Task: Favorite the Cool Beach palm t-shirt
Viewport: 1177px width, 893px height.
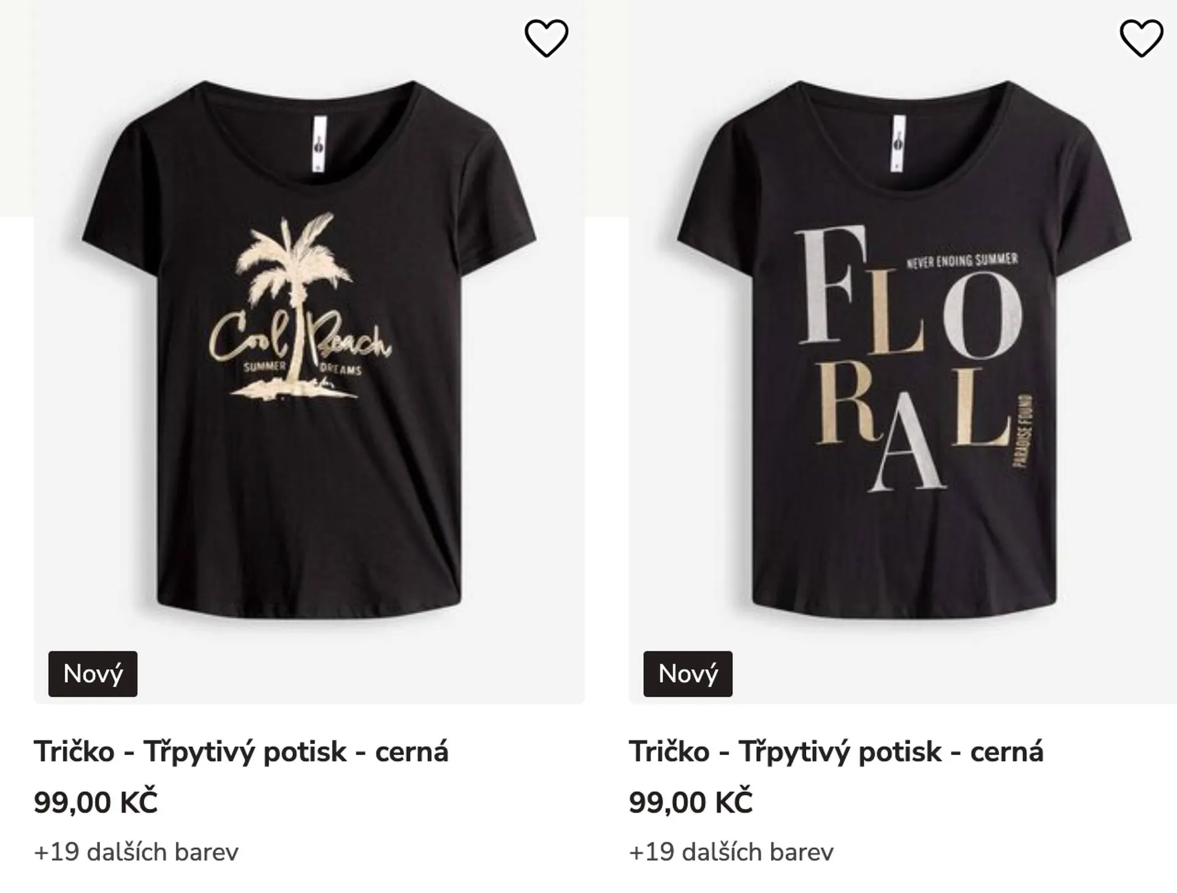Action: (546, 38)
